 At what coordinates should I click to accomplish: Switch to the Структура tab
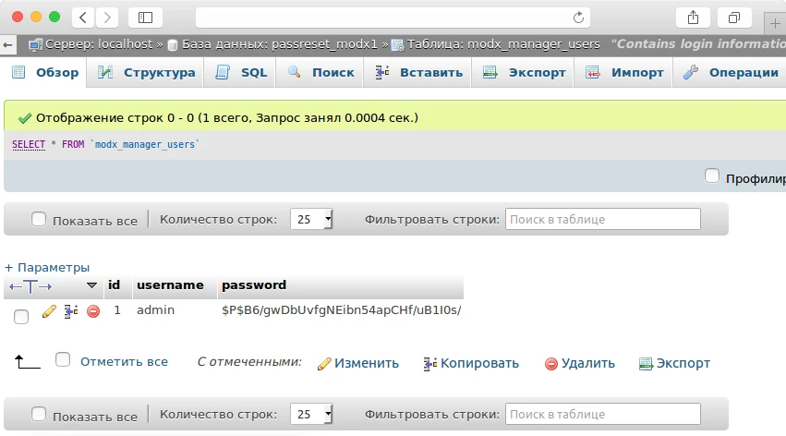tap(146, 73)
